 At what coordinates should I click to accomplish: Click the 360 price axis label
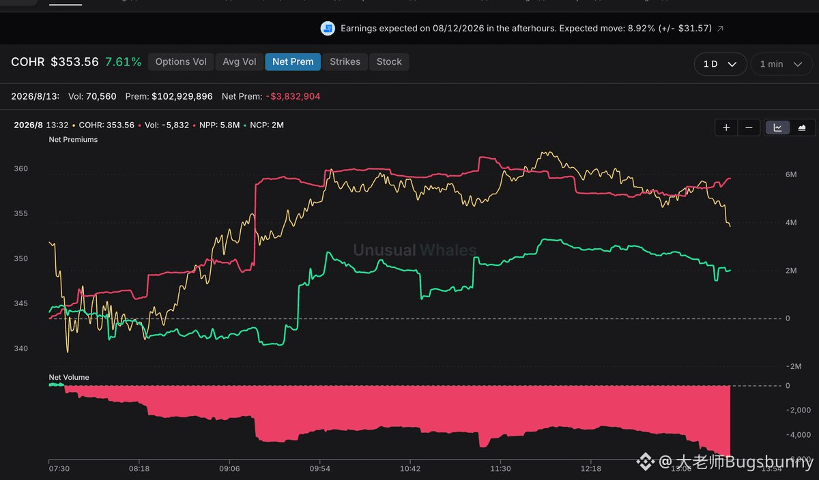pyautogui.click(x=21, y=168)
